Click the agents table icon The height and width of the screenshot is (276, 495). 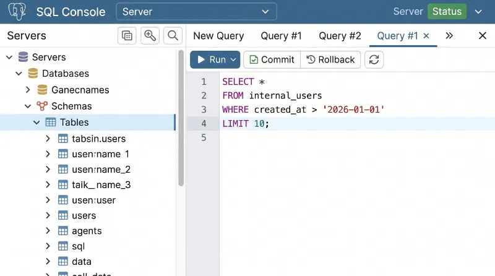pyautogui.click(x=63, y=231)
